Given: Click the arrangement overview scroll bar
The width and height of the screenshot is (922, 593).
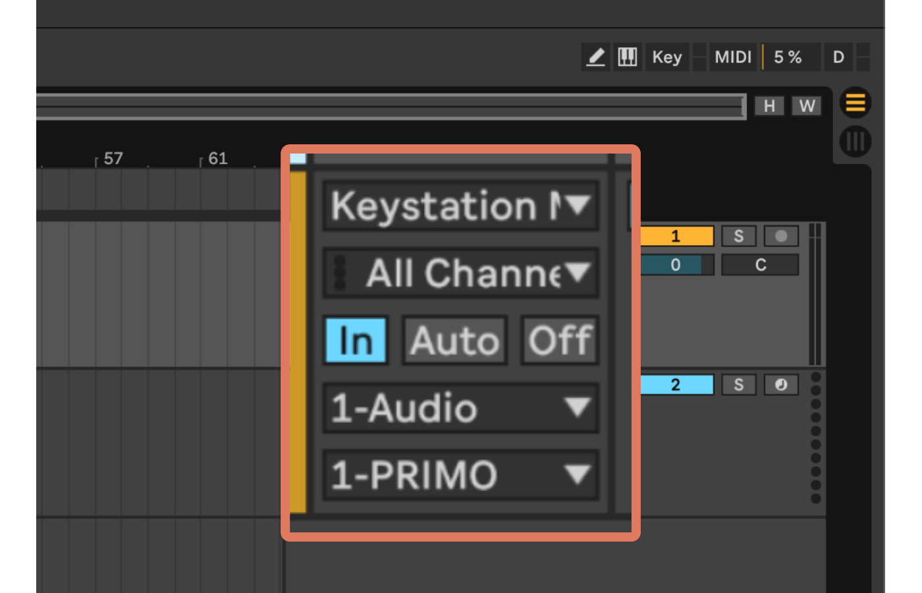Looking at the screenshot, I should pos(391,106).
